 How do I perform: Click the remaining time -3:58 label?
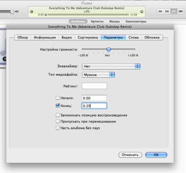133,15
